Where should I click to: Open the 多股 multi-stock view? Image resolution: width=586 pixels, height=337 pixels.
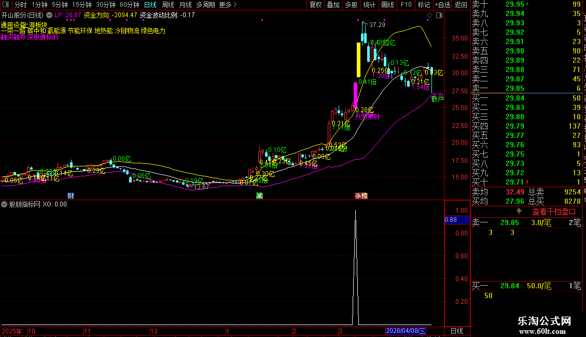(351, 5)
